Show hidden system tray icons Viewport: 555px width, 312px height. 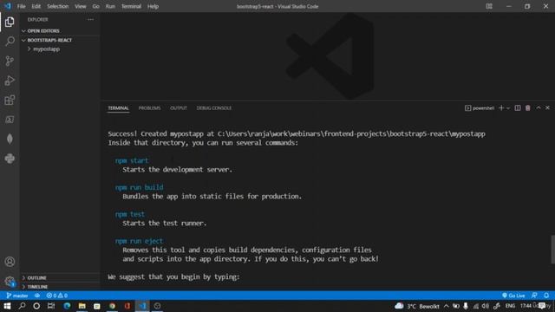pos(446,306)
